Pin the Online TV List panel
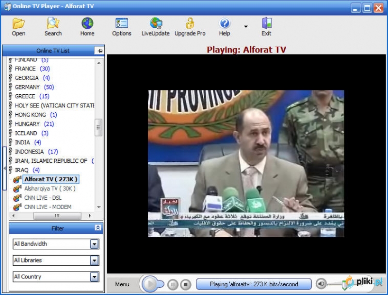Image resolution: width=388 pixels, height=295 pixels. pos(99,51)
